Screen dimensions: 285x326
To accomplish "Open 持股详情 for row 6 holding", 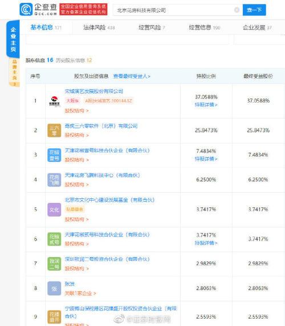I will (206, 243).
